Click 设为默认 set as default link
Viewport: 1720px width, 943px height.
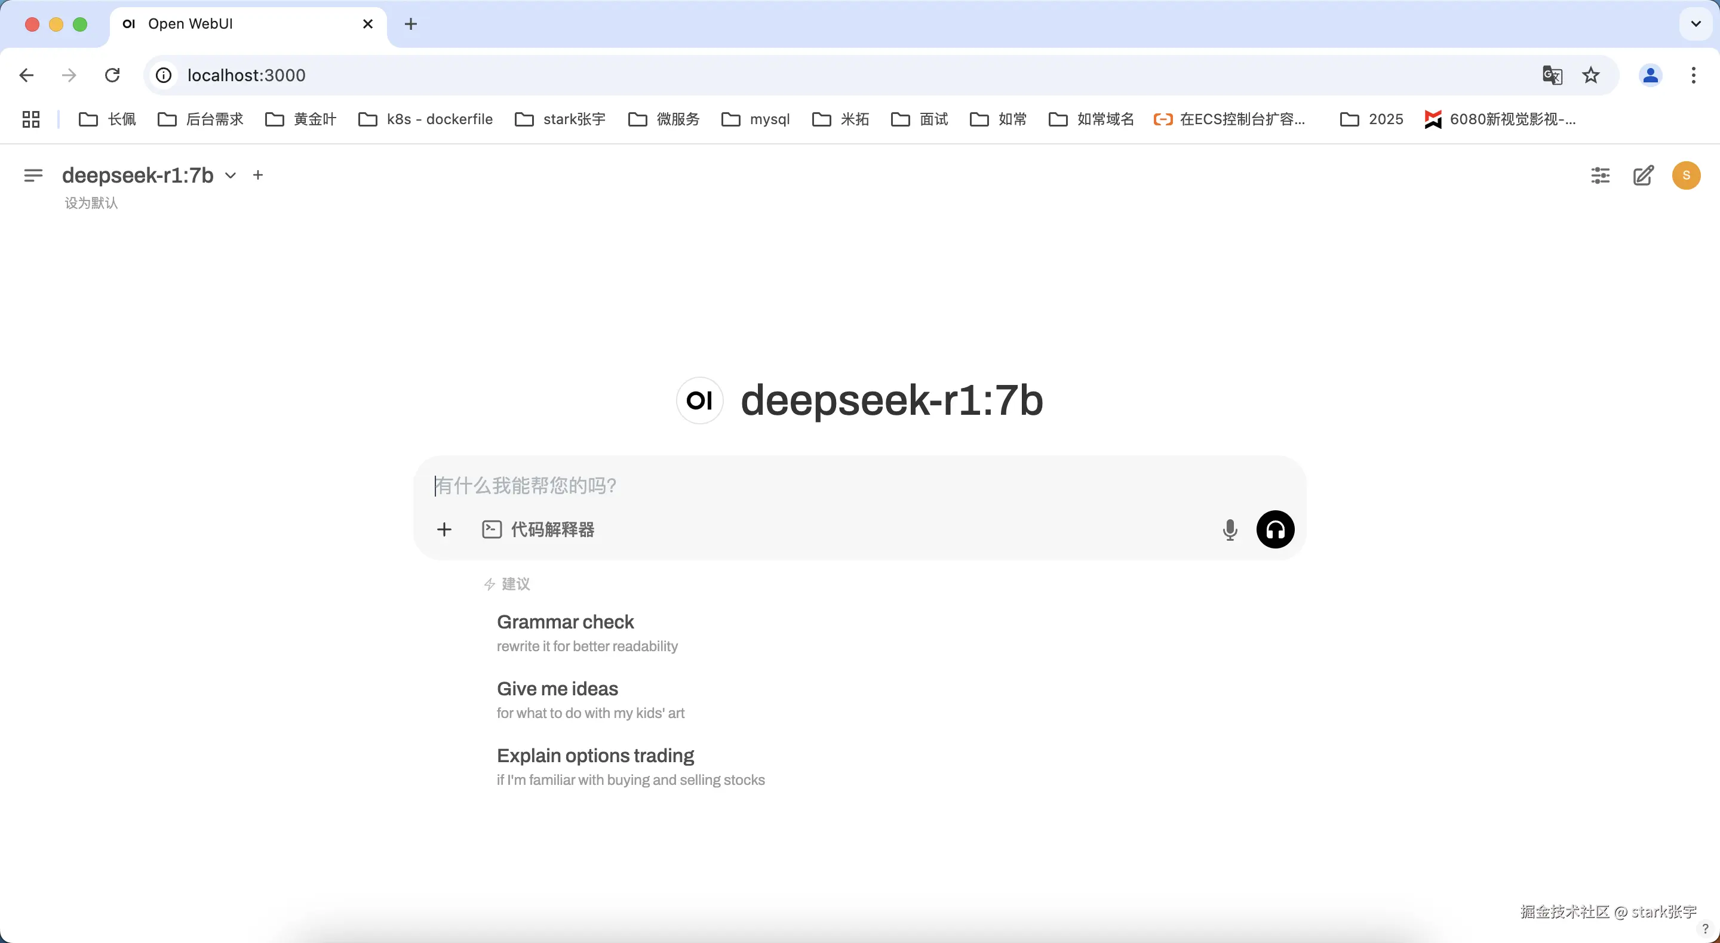click(91, 204)
